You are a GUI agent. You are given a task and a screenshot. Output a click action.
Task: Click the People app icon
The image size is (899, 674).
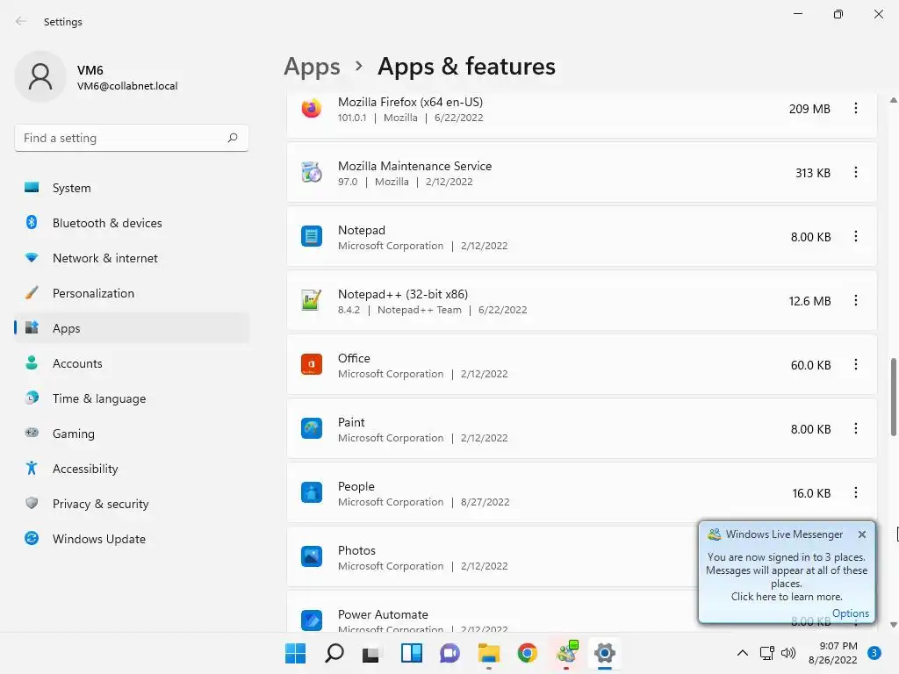coord(312,492)
